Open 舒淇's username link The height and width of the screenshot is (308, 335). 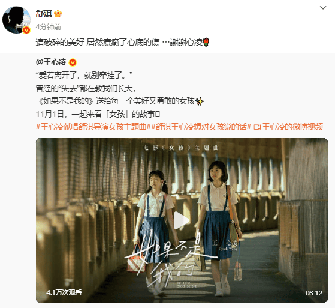coord(44,14)
